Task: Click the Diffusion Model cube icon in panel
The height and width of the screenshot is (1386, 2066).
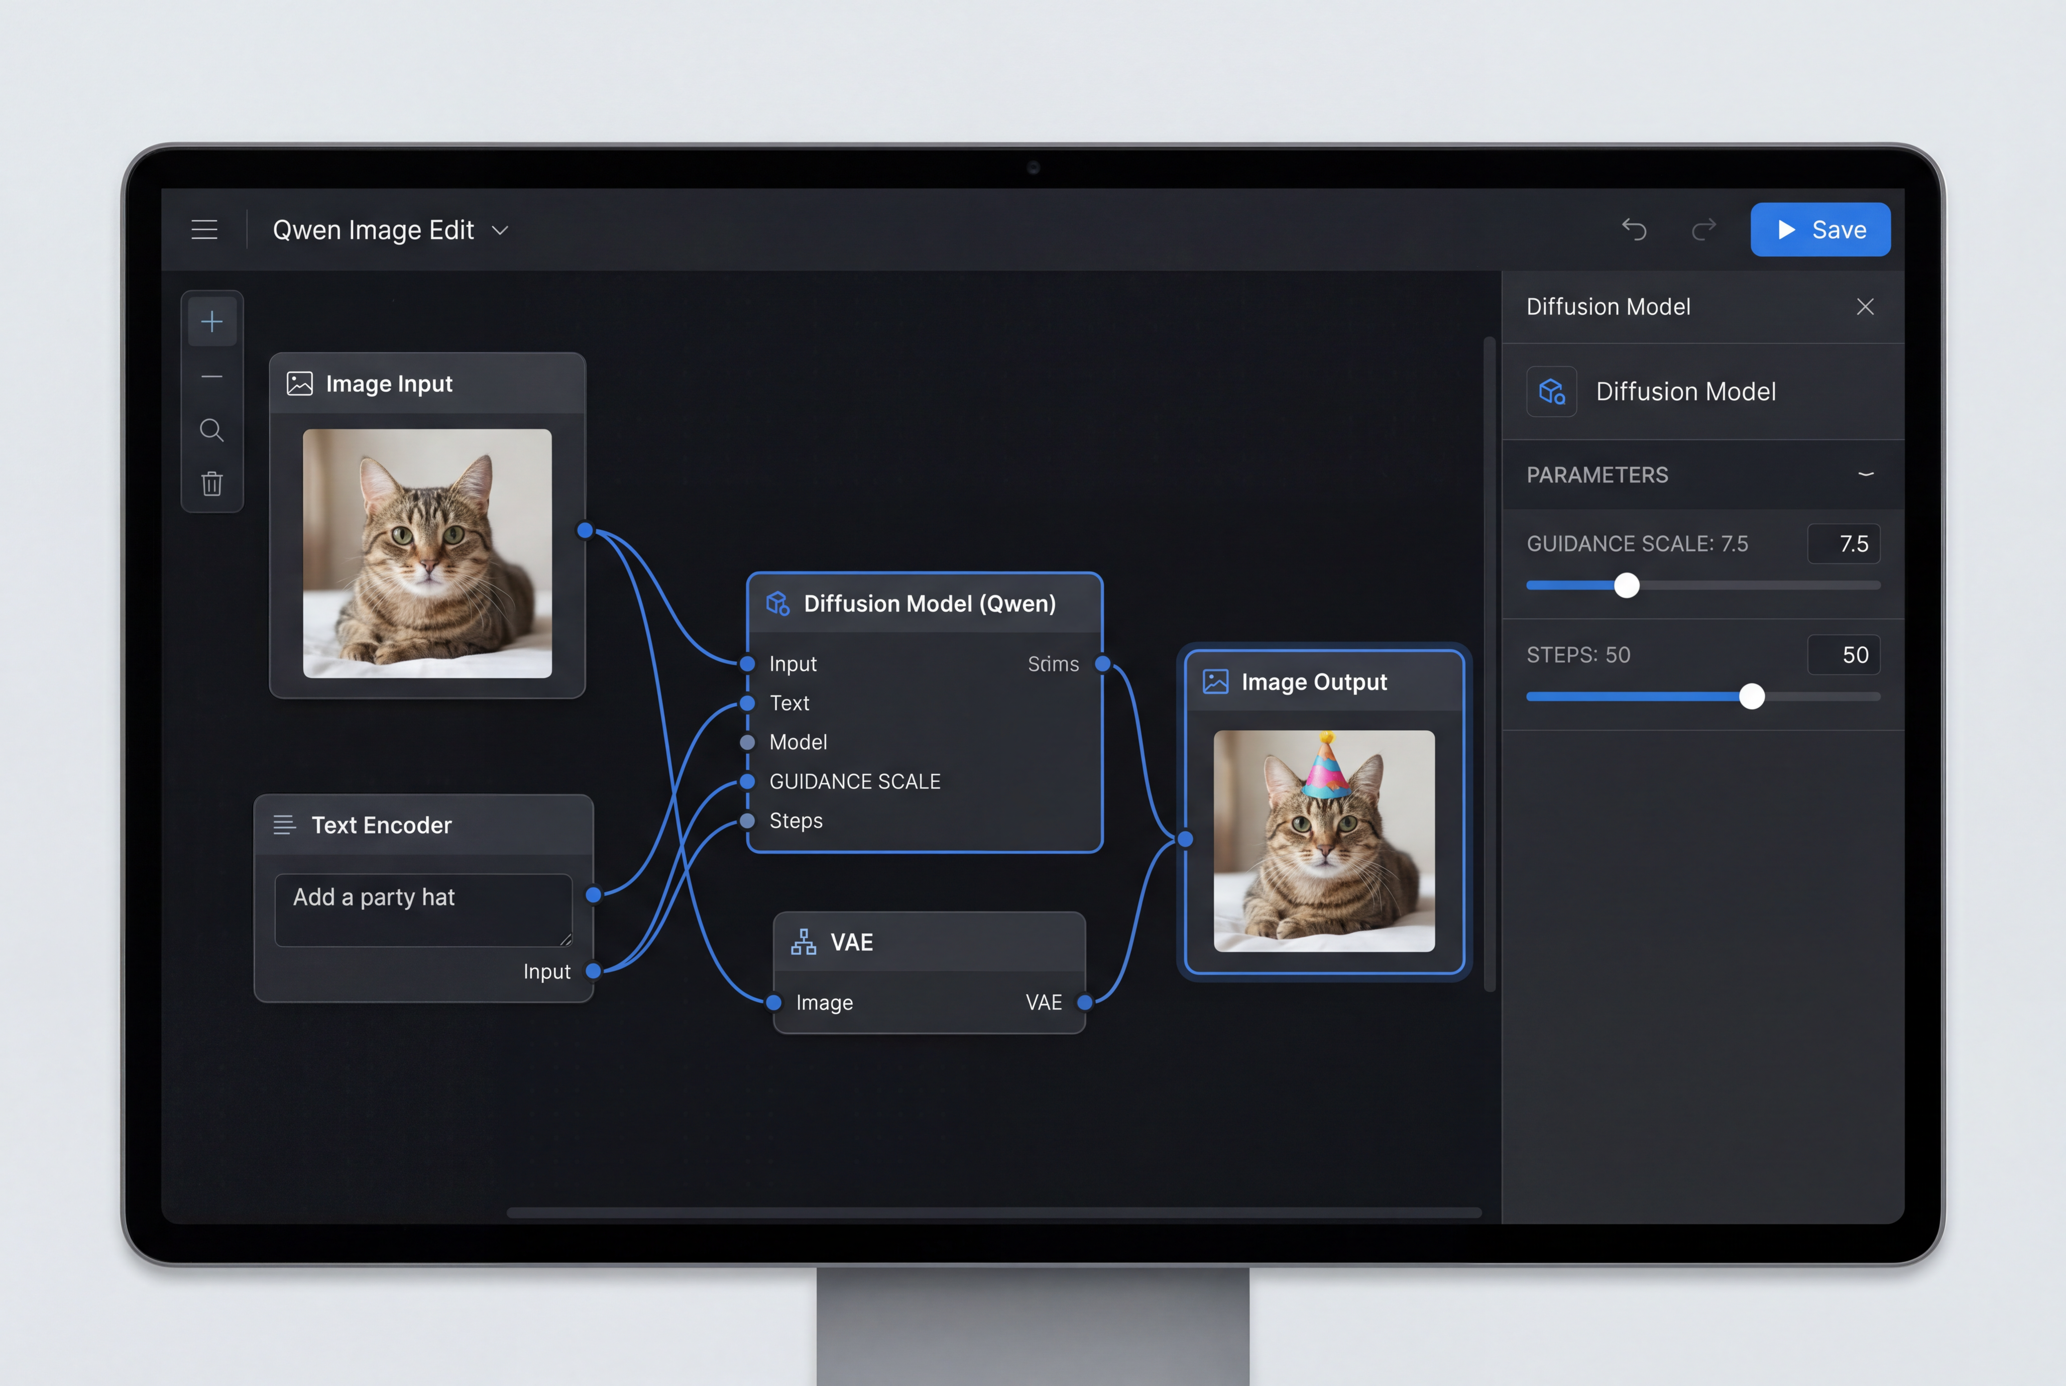Action: [1552, 391]
